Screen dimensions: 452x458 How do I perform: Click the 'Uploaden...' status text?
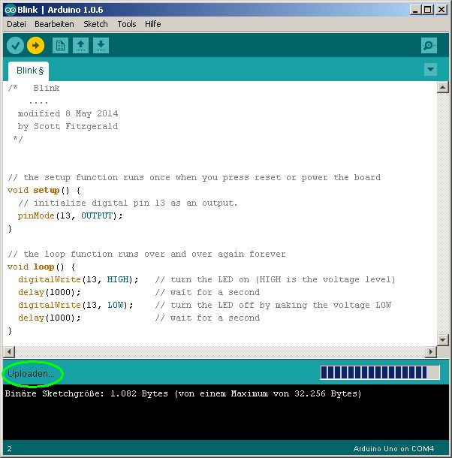pyautogui.click(x=31, y=374)
